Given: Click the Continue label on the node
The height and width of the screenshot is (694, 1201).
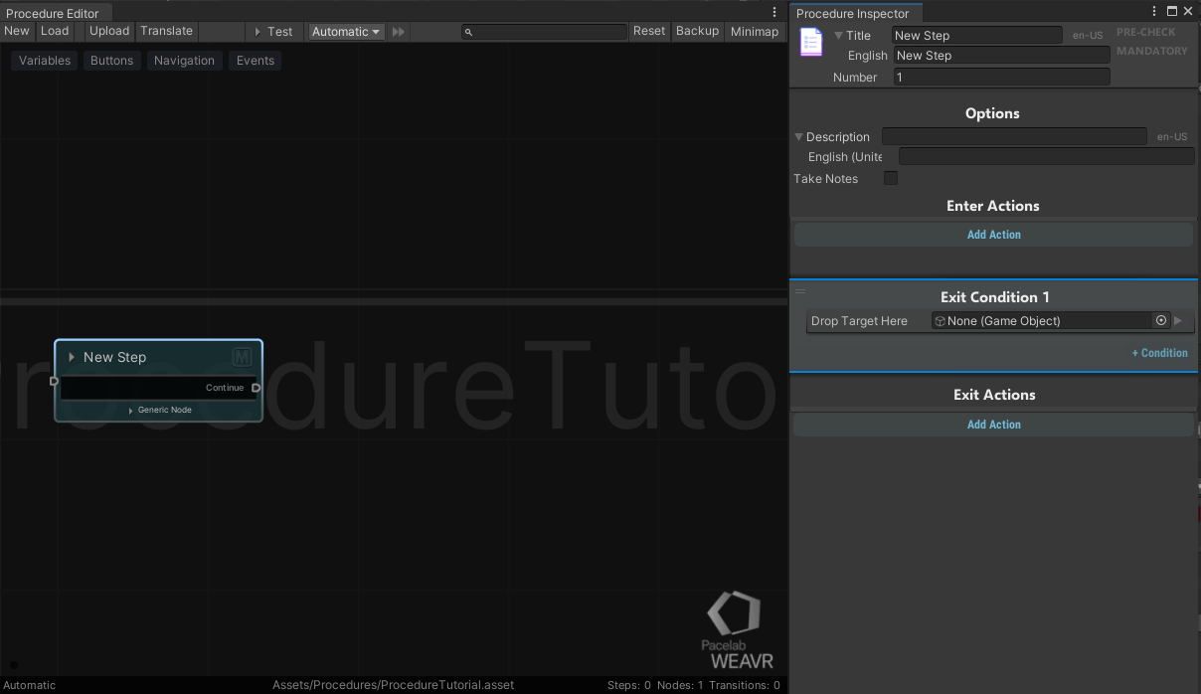Looking at the screenshot, I should 225,388.
